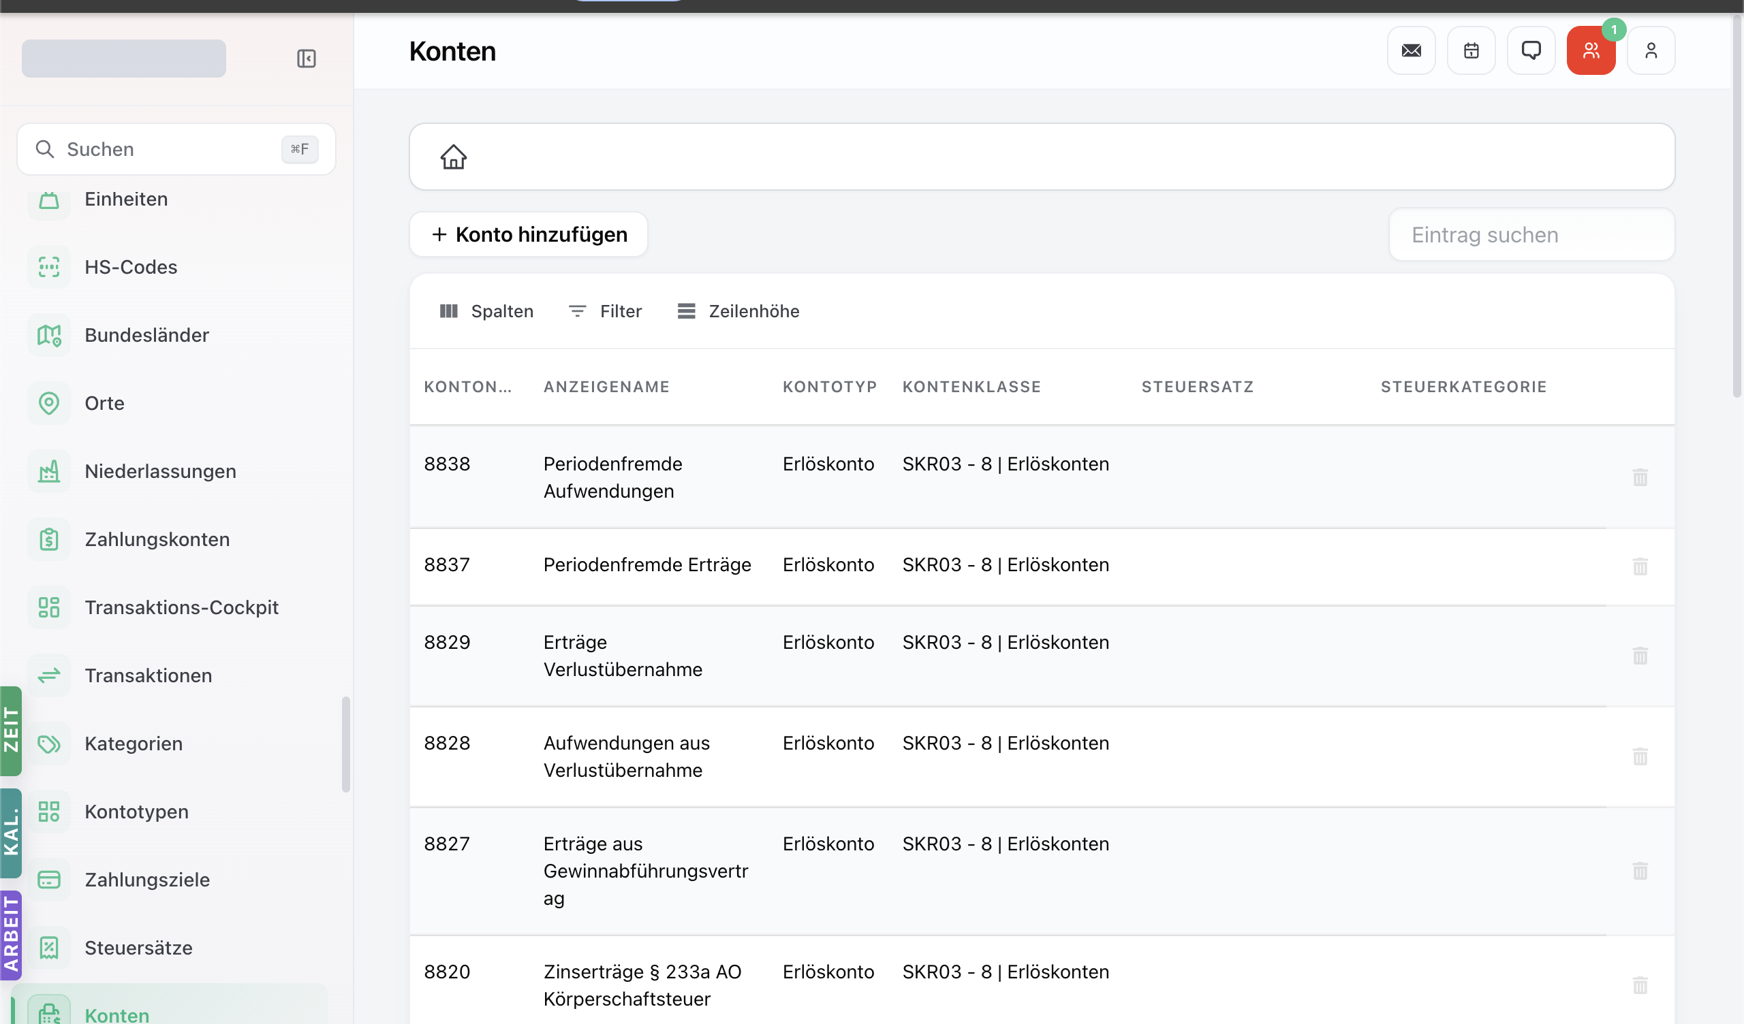Open the Spalten column chooser

486,311
